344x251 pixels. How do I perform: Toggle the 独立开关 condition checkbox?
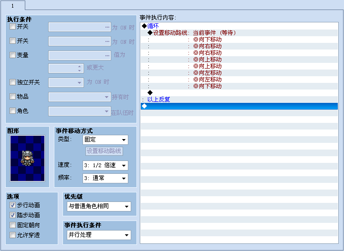pos(12,82)
